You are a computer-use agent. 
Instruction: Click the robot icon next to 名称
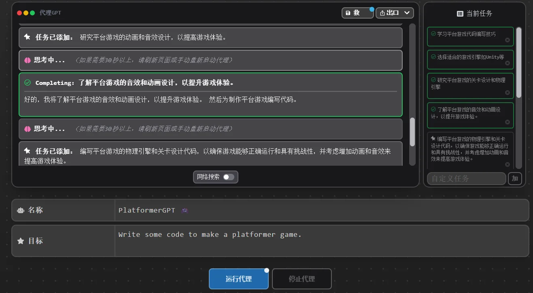[21, 210]
